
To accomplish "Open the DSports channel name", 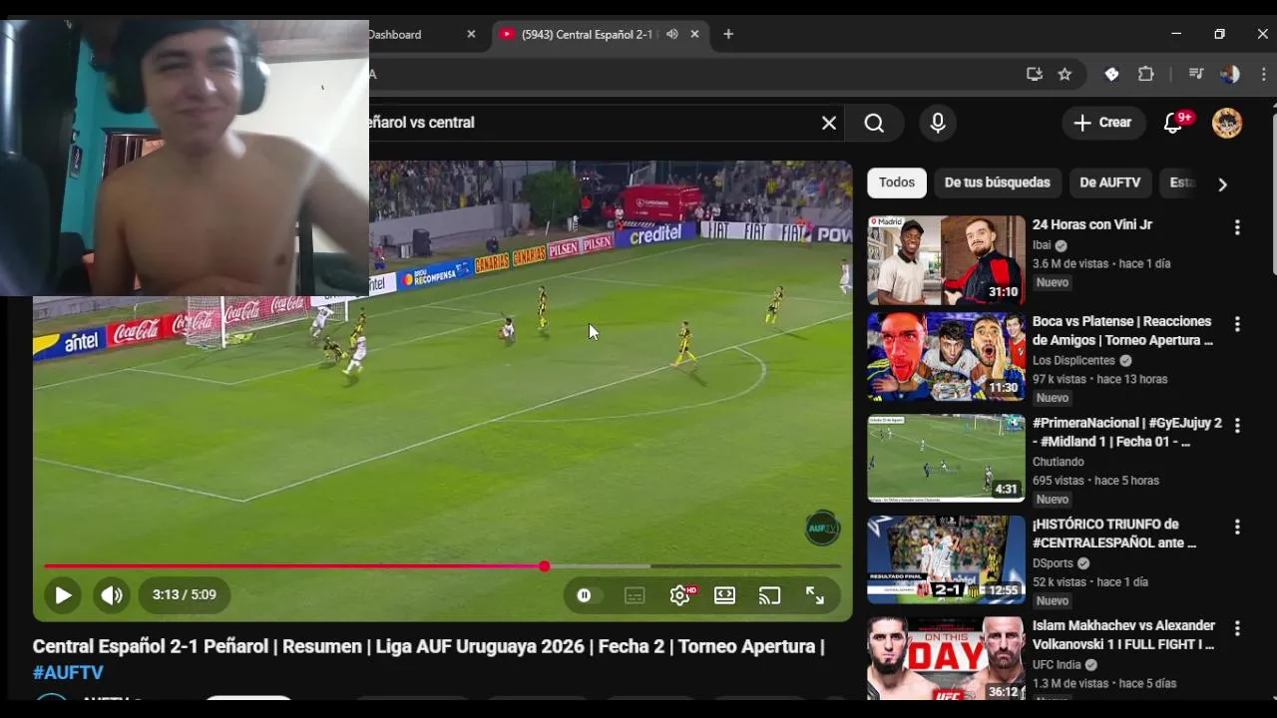I will (1053, 563).
